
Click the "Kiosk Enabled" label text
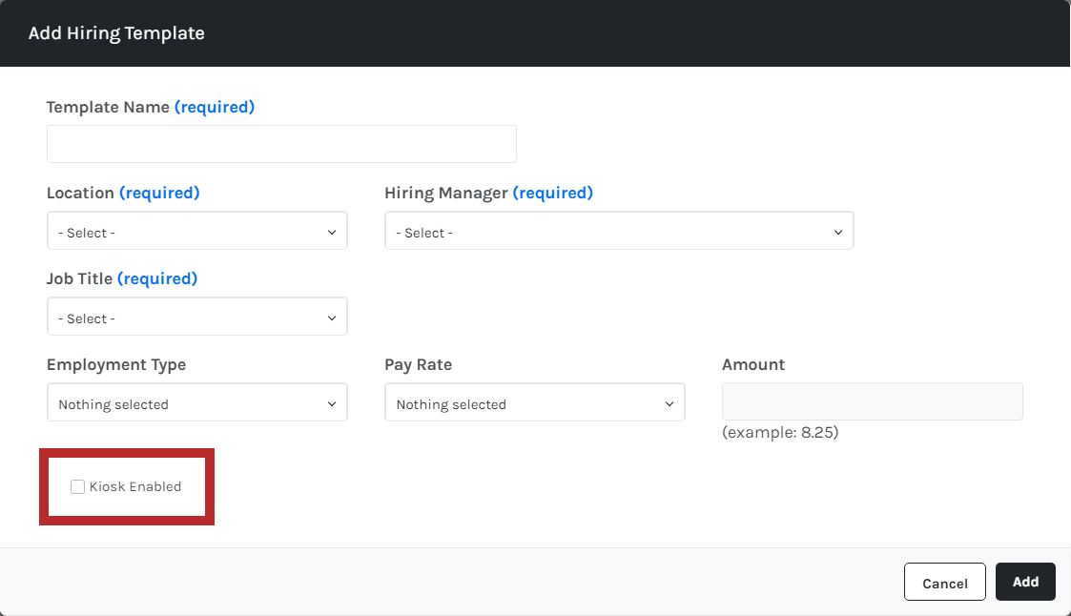135,487
